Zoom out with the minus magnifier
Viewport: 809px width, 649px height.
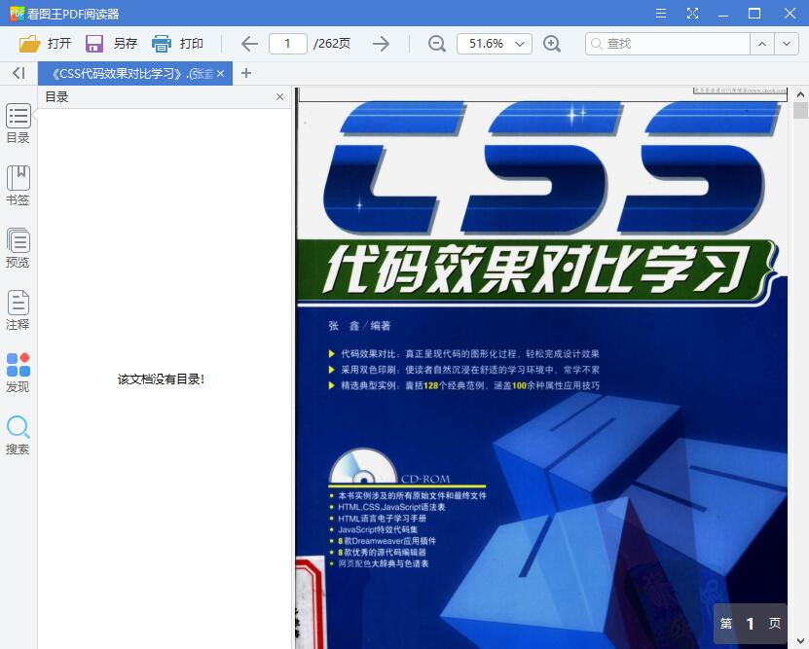tap(436, 44)
